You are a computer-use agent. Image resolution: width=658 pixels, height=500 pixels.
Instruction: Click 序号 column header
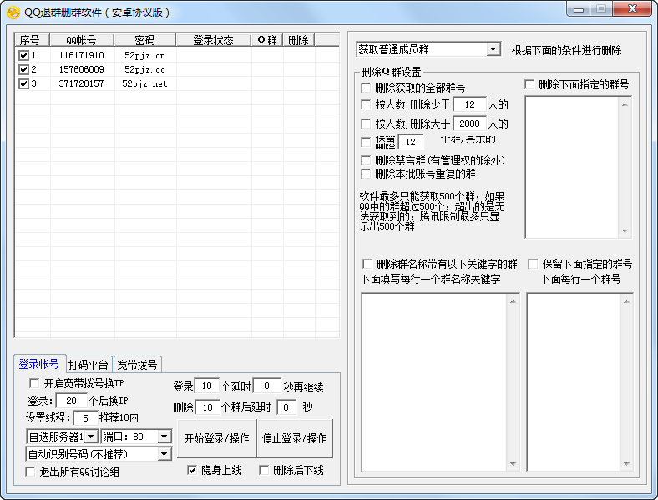click(x=32, y=40)
